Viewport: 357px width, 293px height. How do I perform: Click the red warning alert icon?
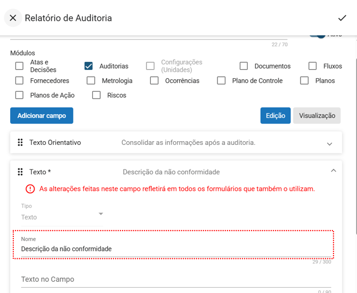tap(30, 189)
